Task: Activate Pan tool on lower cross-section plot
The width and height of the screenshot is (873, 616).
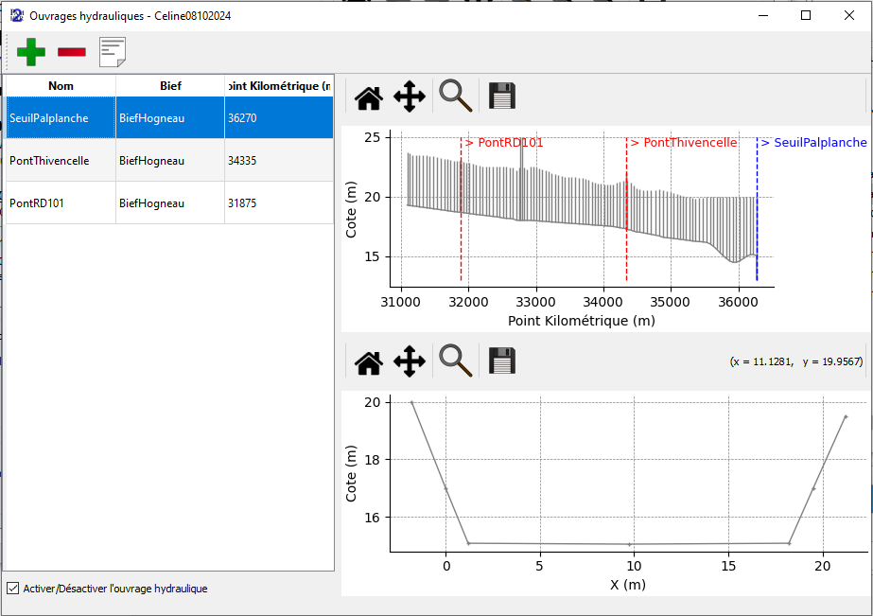Action: [x=409, y=361]
